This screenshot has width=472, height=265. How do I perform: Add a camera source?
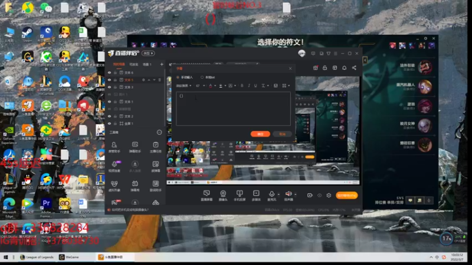point(223,196)
